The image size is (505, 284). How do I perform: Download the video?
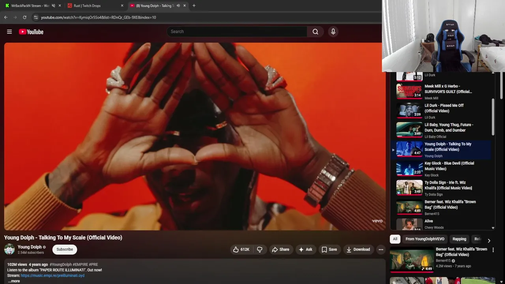coord(358,249)
